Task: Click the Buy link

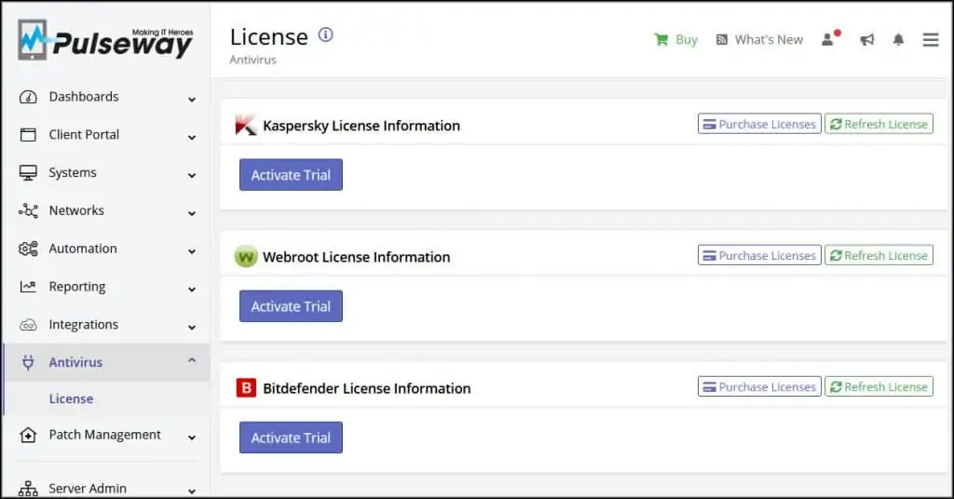Action: (687, 39)
